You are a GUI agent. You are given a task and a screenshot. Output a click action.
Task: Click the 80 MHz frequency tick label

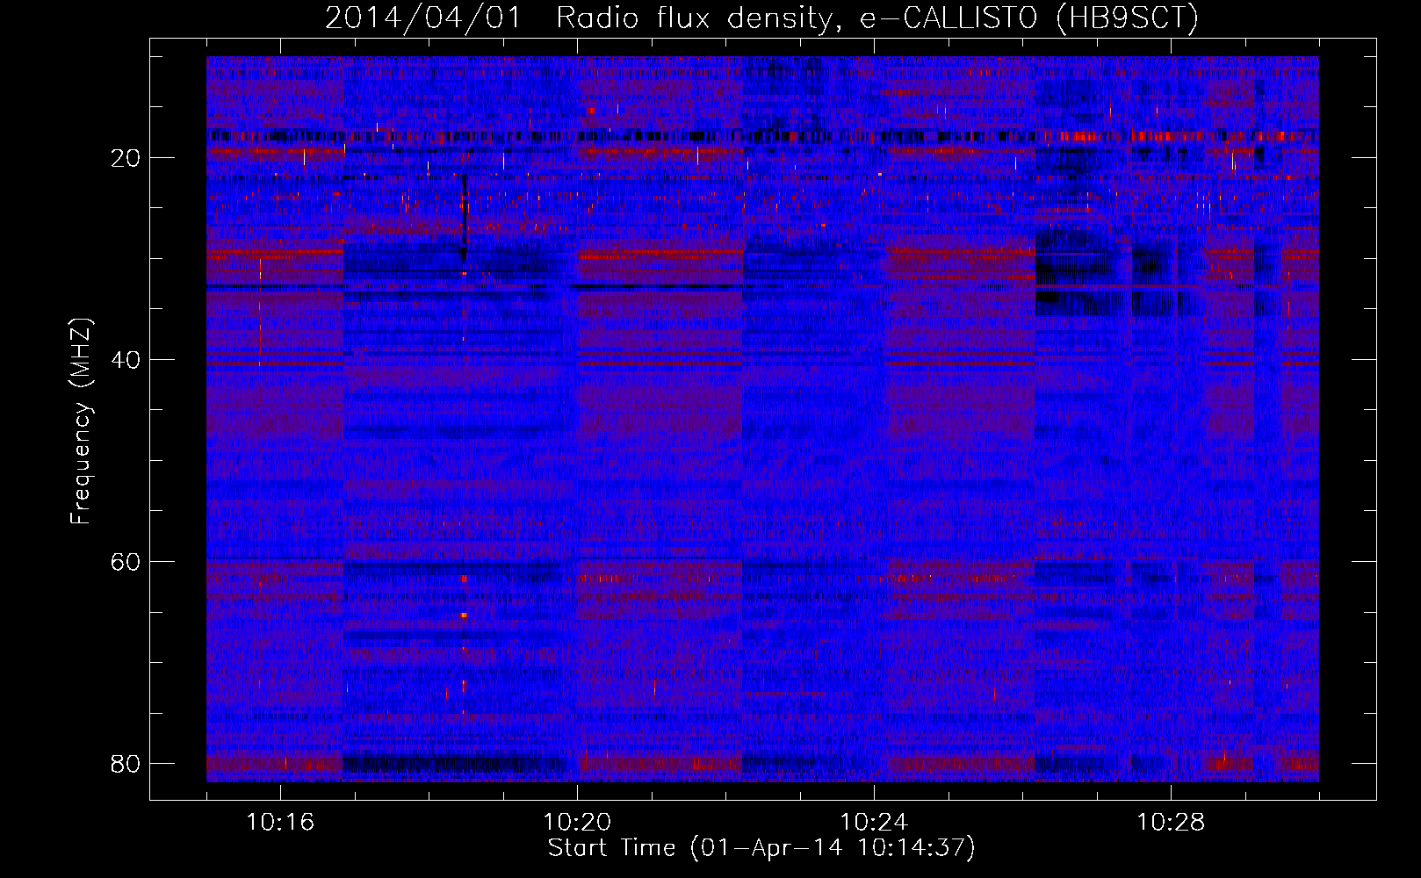[126, 764]
